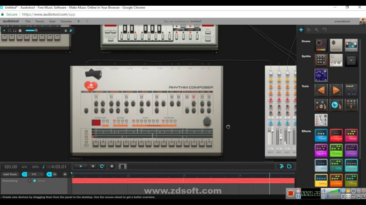Open the Tutorials menu

pos(66,21)
